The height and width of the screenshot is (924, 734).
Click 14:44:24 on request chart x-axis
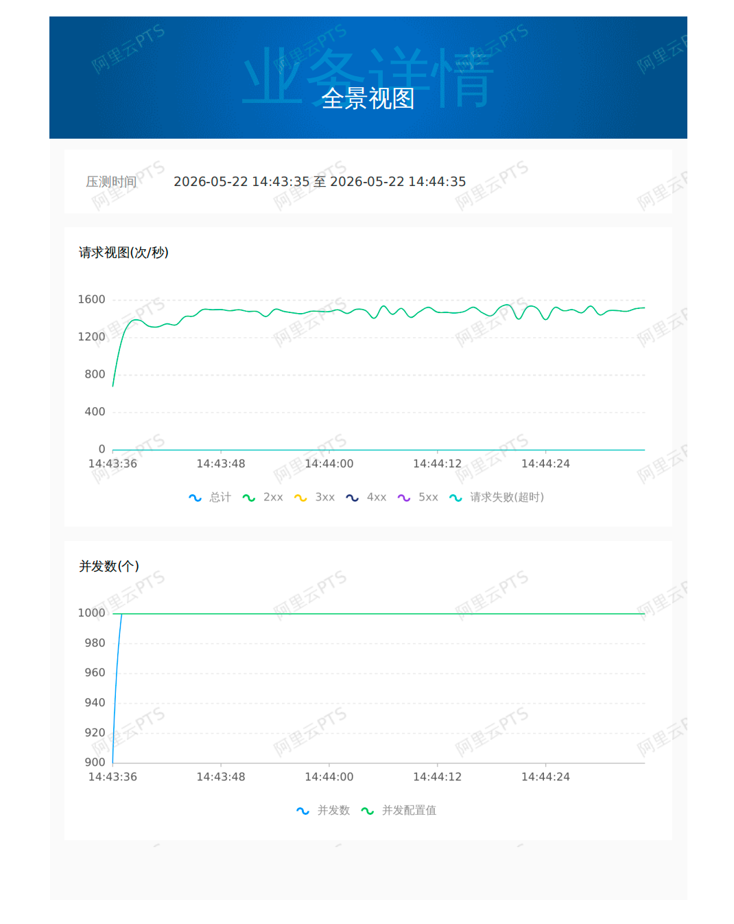click(x=545, y=463)
